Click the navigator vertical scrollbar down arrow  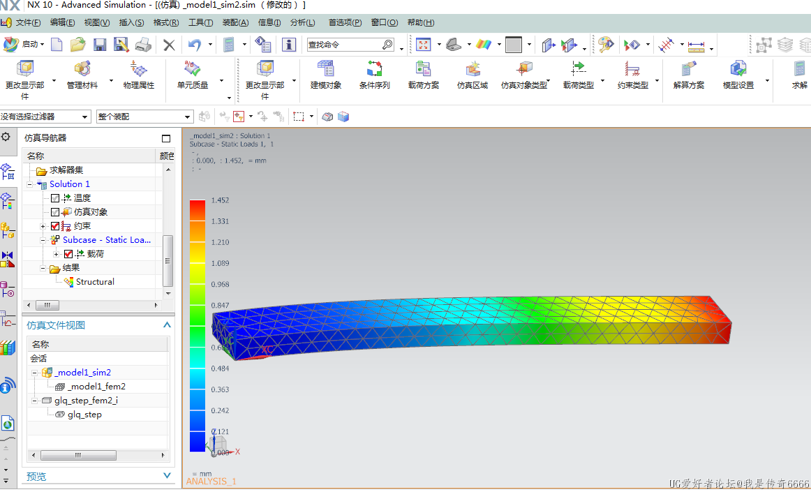[168, 293]
